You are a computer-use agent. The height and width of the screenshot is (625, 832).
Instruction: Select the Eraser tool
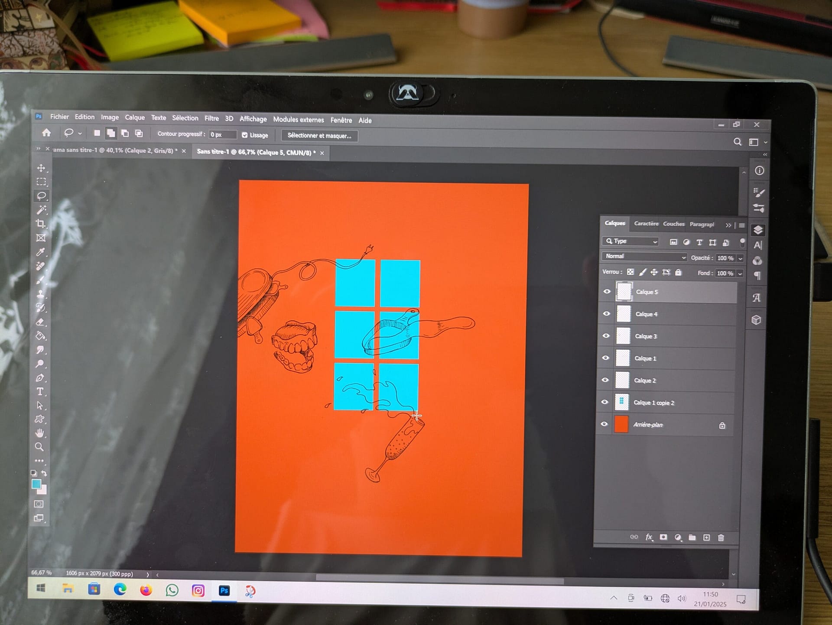(40, 322)
